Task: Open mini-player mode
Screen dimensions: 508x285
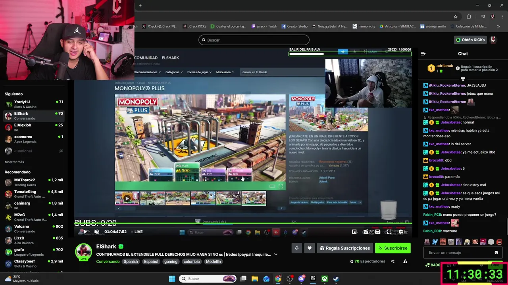Action: [x=354, y=232]
